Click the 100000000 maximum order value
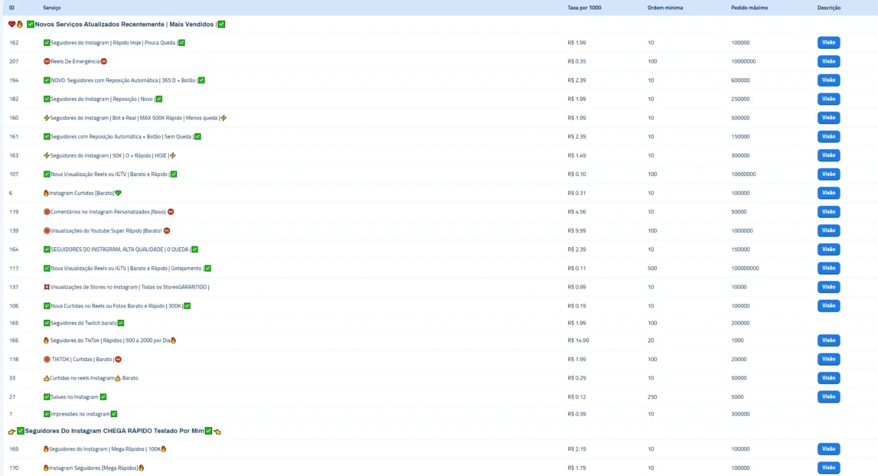The image size is (878, 476). (x=745, y=268)
